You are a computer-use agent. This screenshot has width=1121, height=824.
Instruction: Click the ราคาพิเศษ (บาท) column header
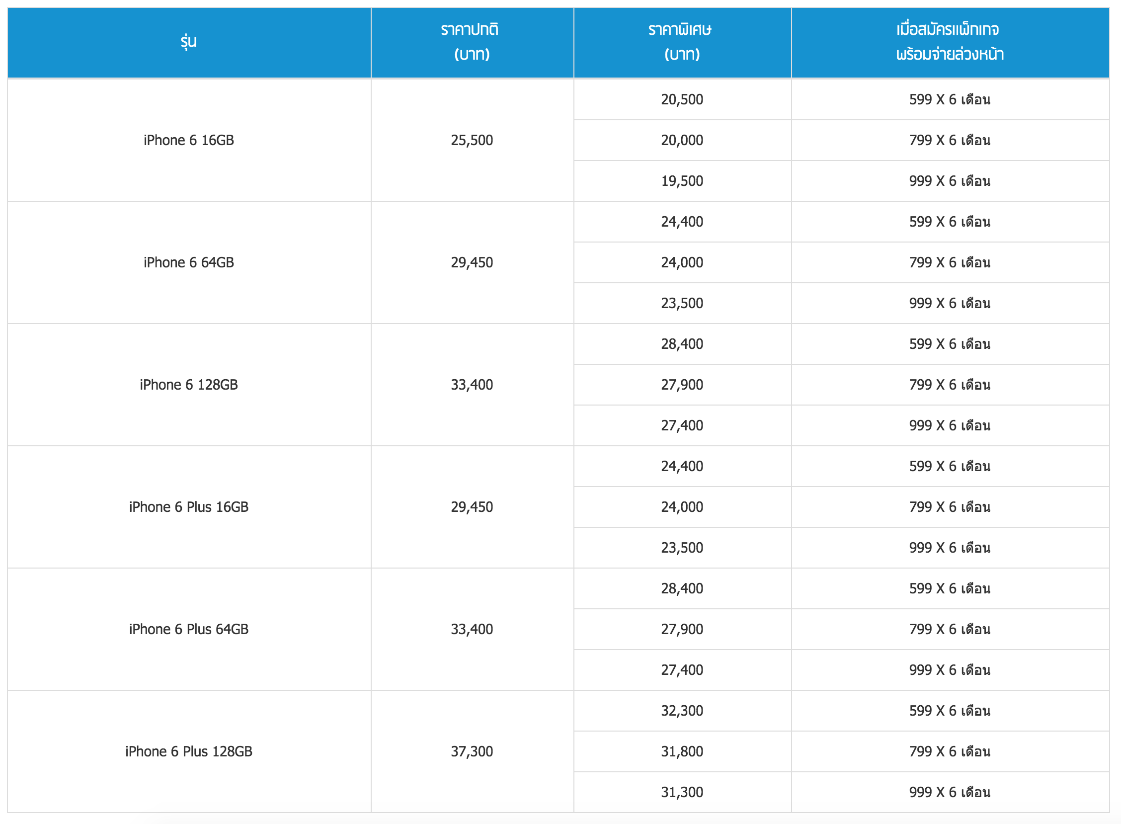pos(682,42)
